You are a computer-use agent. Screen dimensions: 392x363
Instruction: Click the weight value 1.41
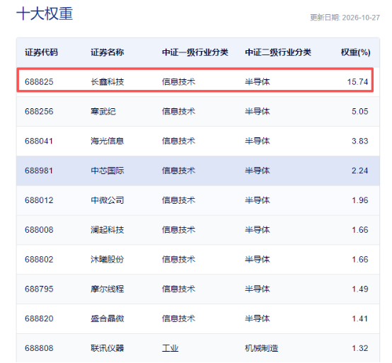(x=359, y=318)
